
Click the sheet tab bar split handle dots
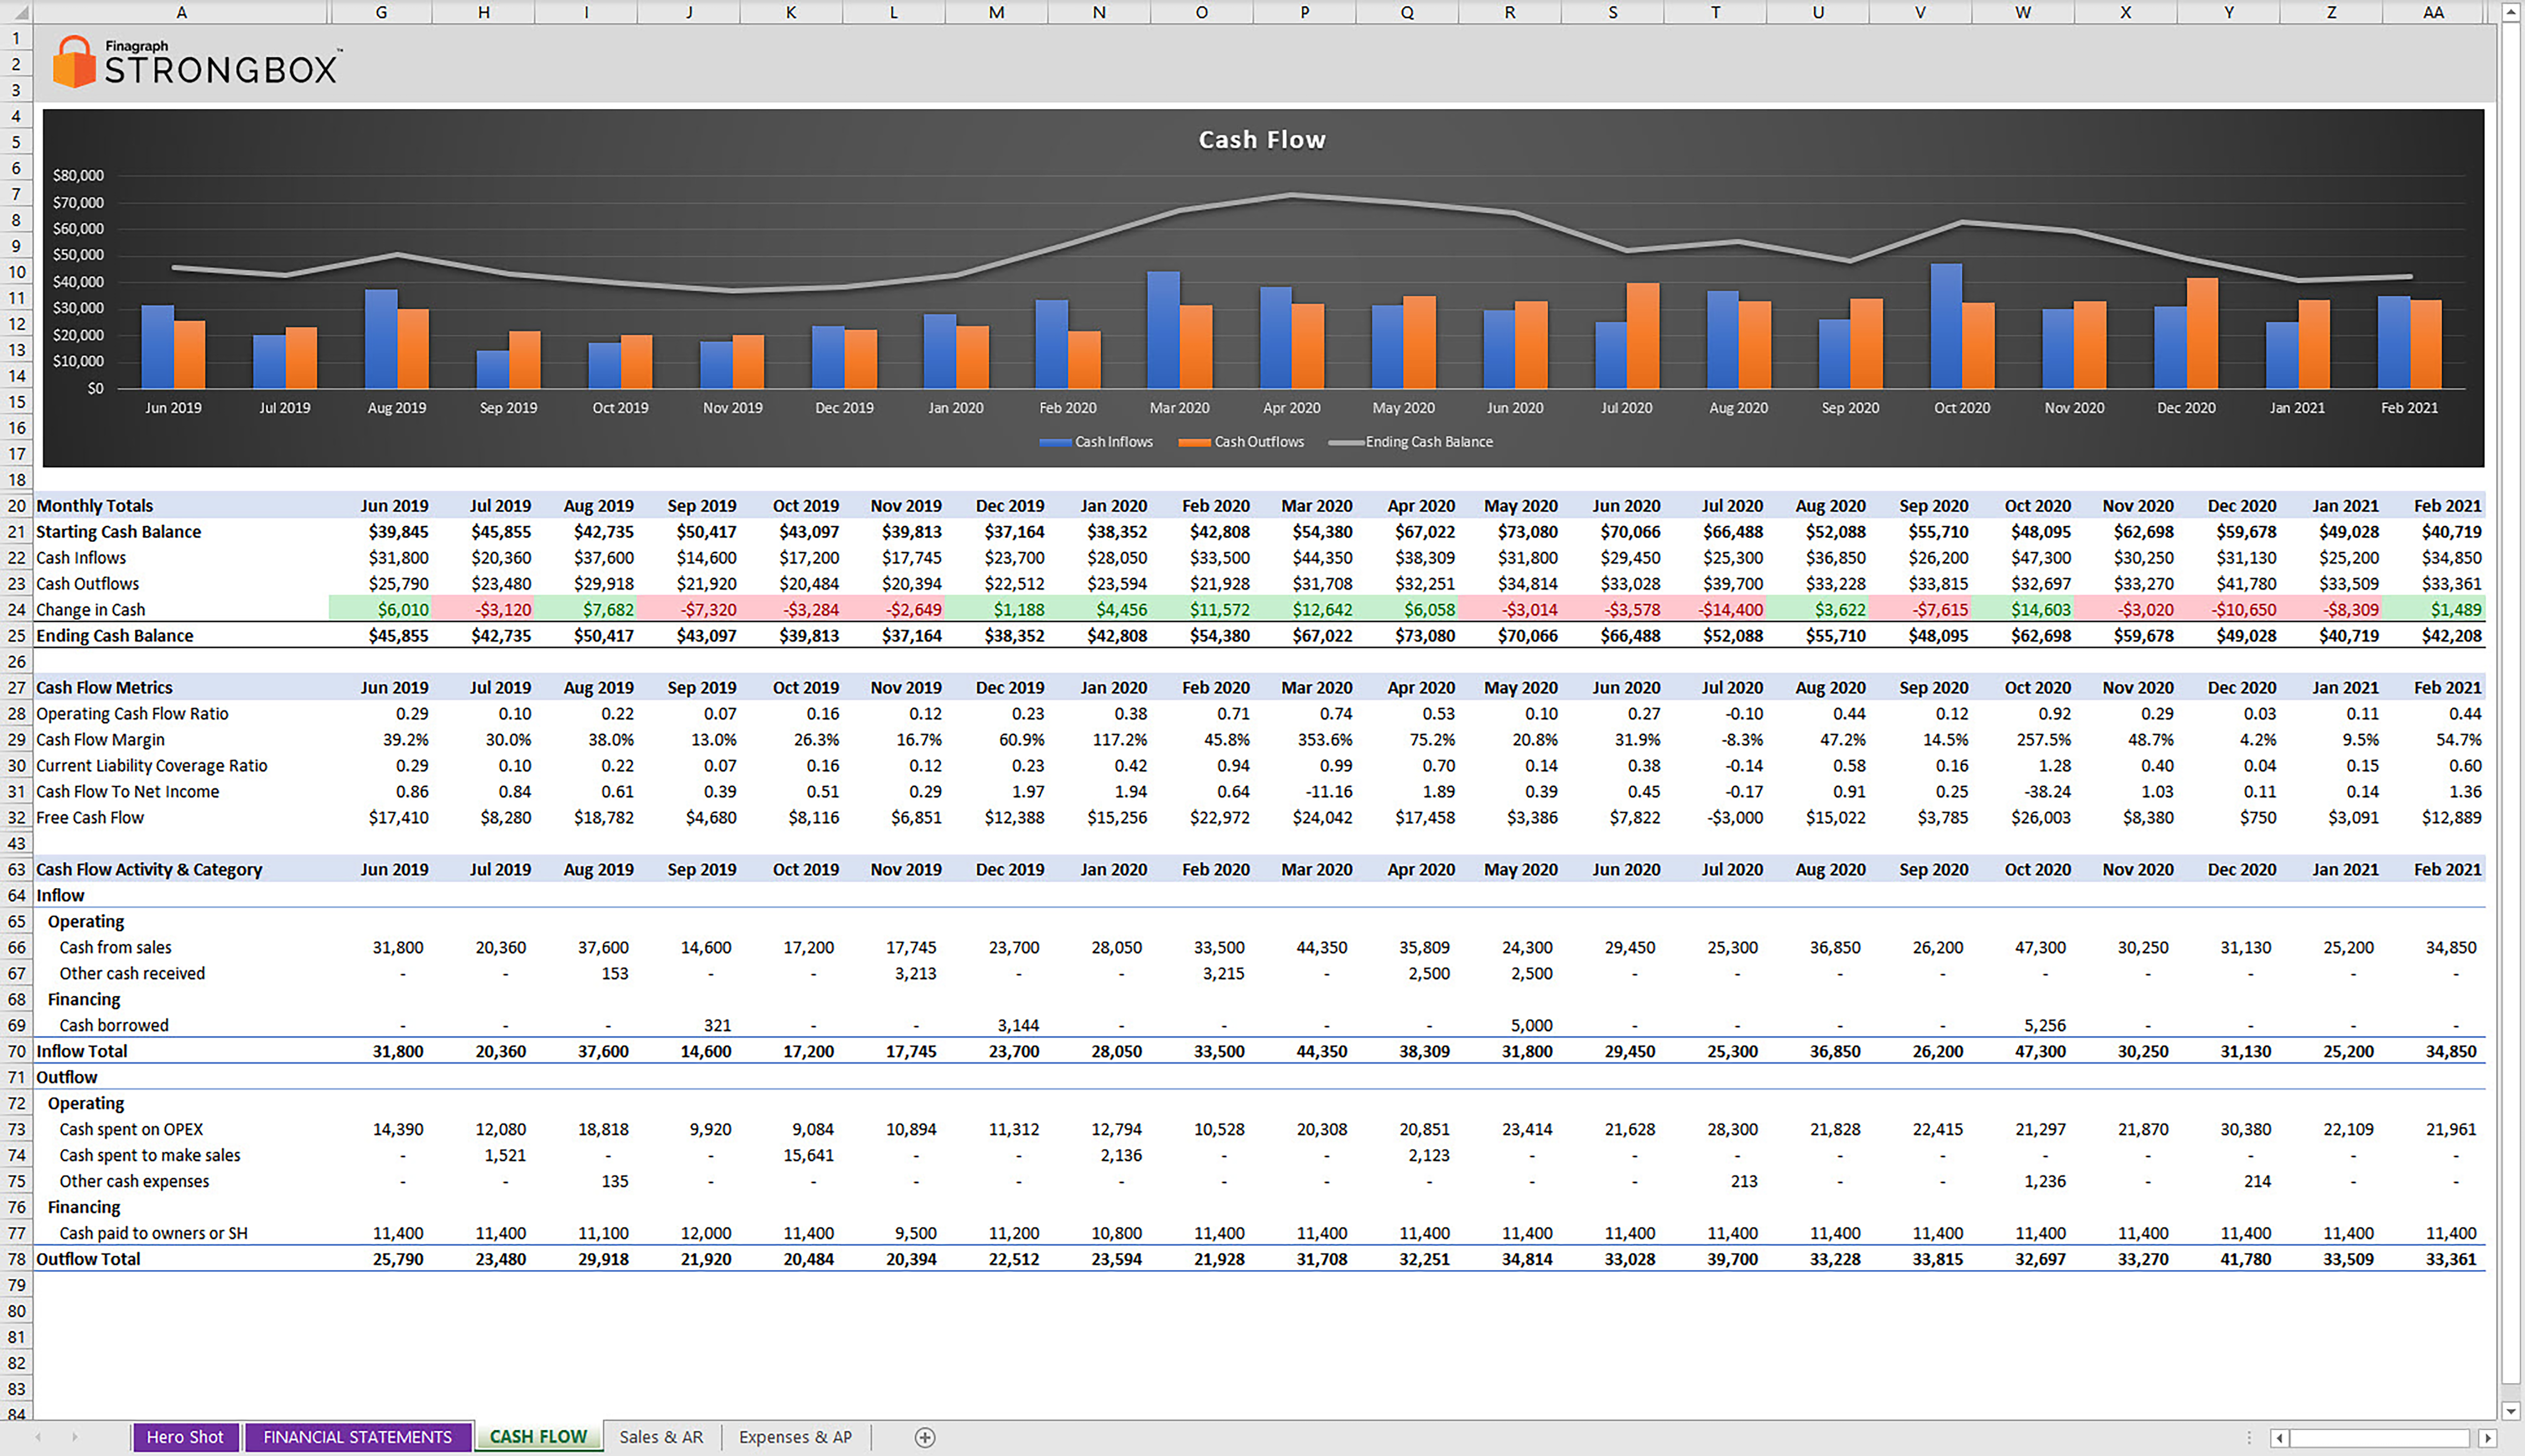2249,1438
